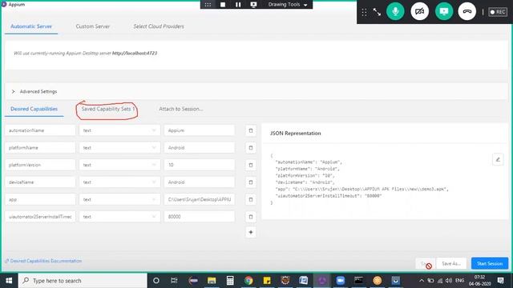
Task: Delete the platformVersion capability row
Action: point(251,165)
